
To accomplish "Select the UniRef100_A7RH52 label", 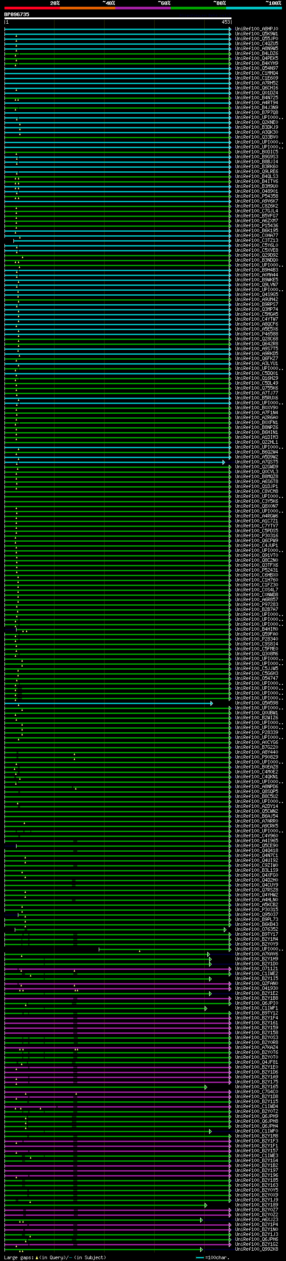I will point(256,83).
